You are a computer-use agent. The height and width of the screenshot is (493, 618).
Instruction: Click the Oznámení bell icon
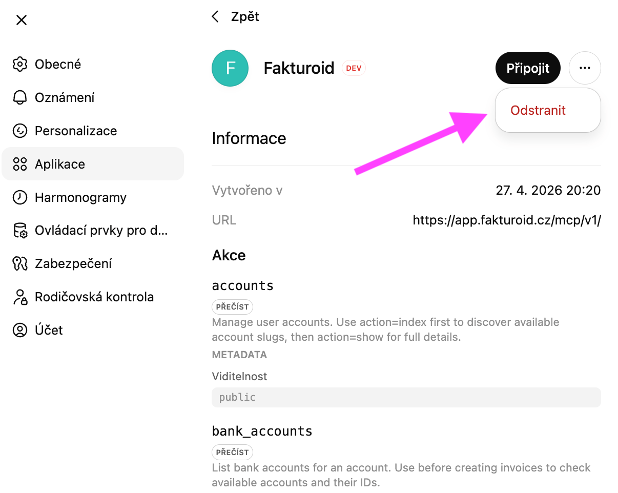[x=19, y=98]
